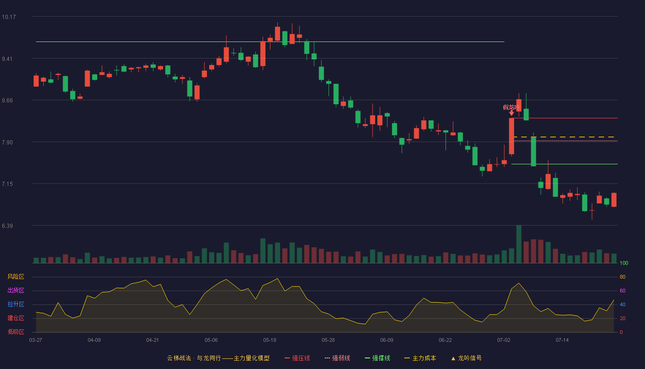The width and height of the screenshot is (645, 369).
Task: Toggle the 强弱线 legend item
Action: [337, 358]
